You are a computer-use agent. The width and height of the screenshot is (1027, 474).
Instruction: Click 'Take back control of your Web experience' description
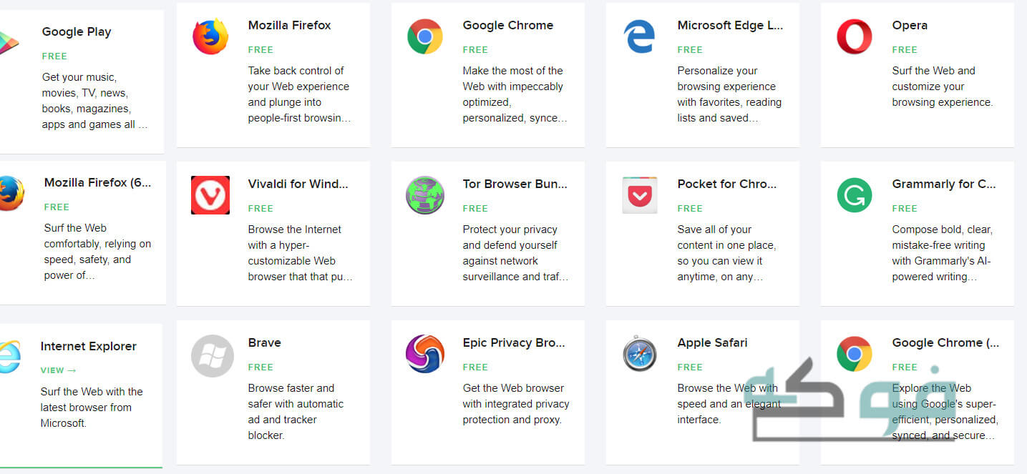[x=299, y=94]
